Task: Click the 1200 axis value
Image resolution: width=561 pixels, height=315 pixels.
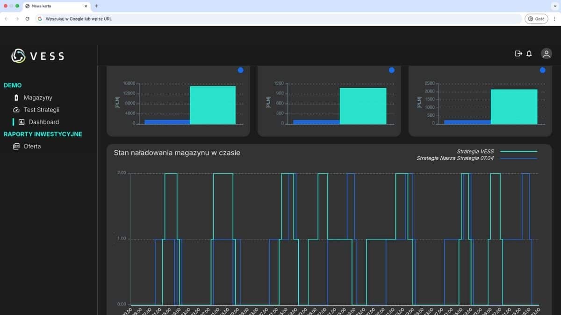Action: [279, 83]
